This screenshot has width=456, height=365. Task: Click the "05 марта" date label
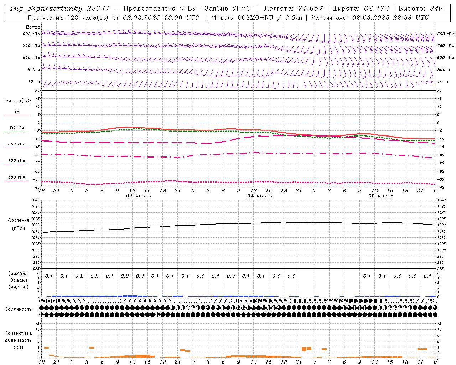point(381,196)
